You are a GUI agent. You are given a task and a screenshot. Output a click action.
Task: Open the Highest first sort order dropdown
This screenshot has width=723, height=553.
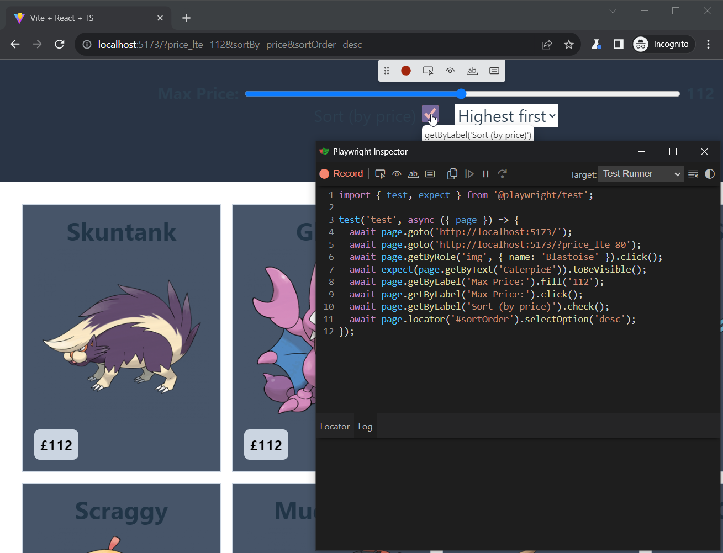[506, 116]
